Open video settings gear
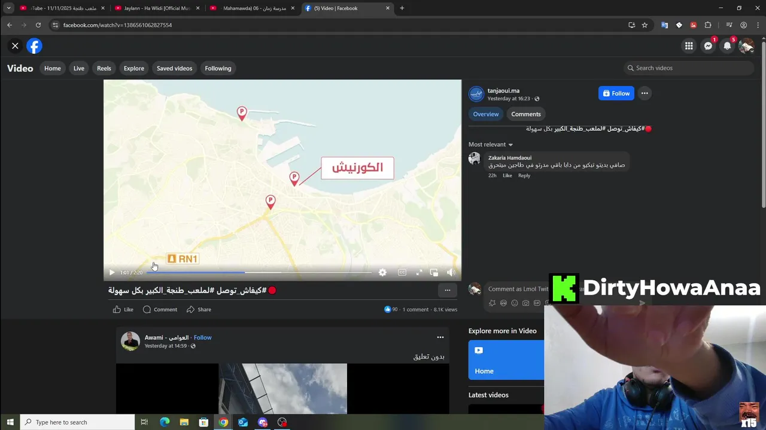Image resolution: width=766 pixels, height=430 pixels. pyautogui.click(x=382, y=272)
